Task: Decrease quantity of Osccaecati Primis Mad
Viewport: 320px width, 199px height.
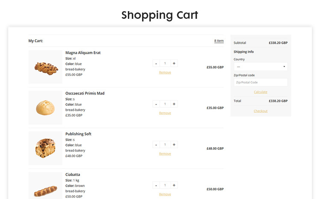Action: [x=156, y=104]
